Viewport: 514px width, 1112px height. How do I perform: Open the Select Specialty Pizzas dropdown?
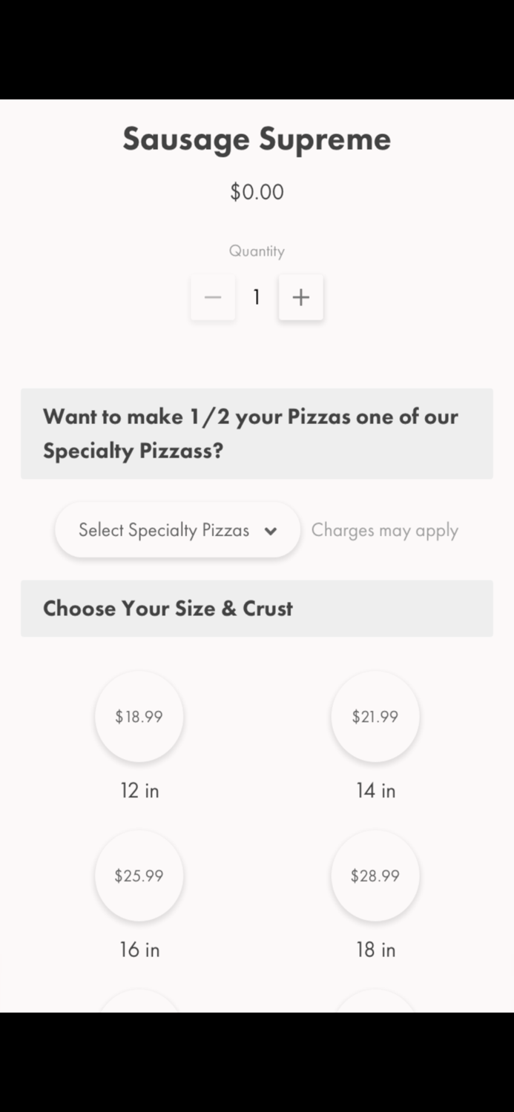[x=177, y=531]
